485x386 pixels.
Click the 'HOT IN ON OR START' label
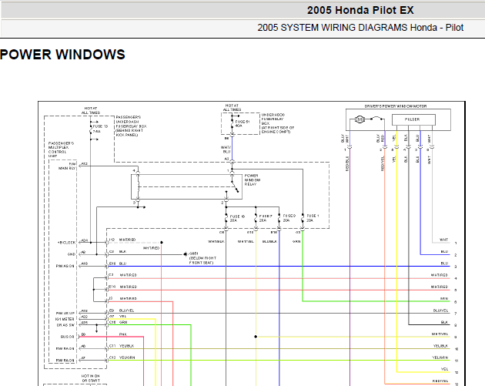[x=91, y=378]
